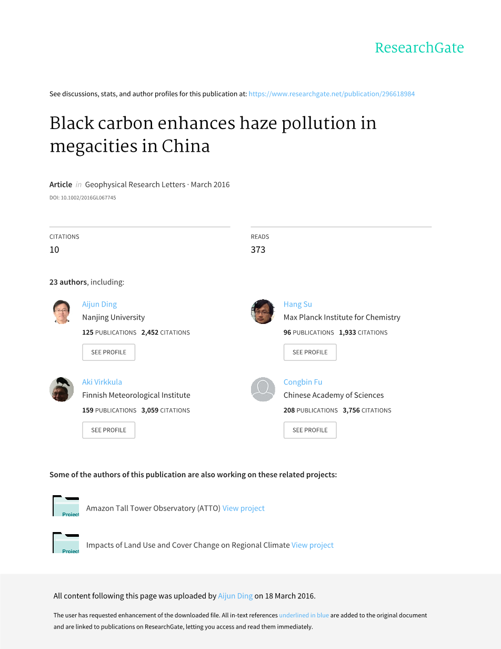Open View project link for Land Use

(313, 545)
